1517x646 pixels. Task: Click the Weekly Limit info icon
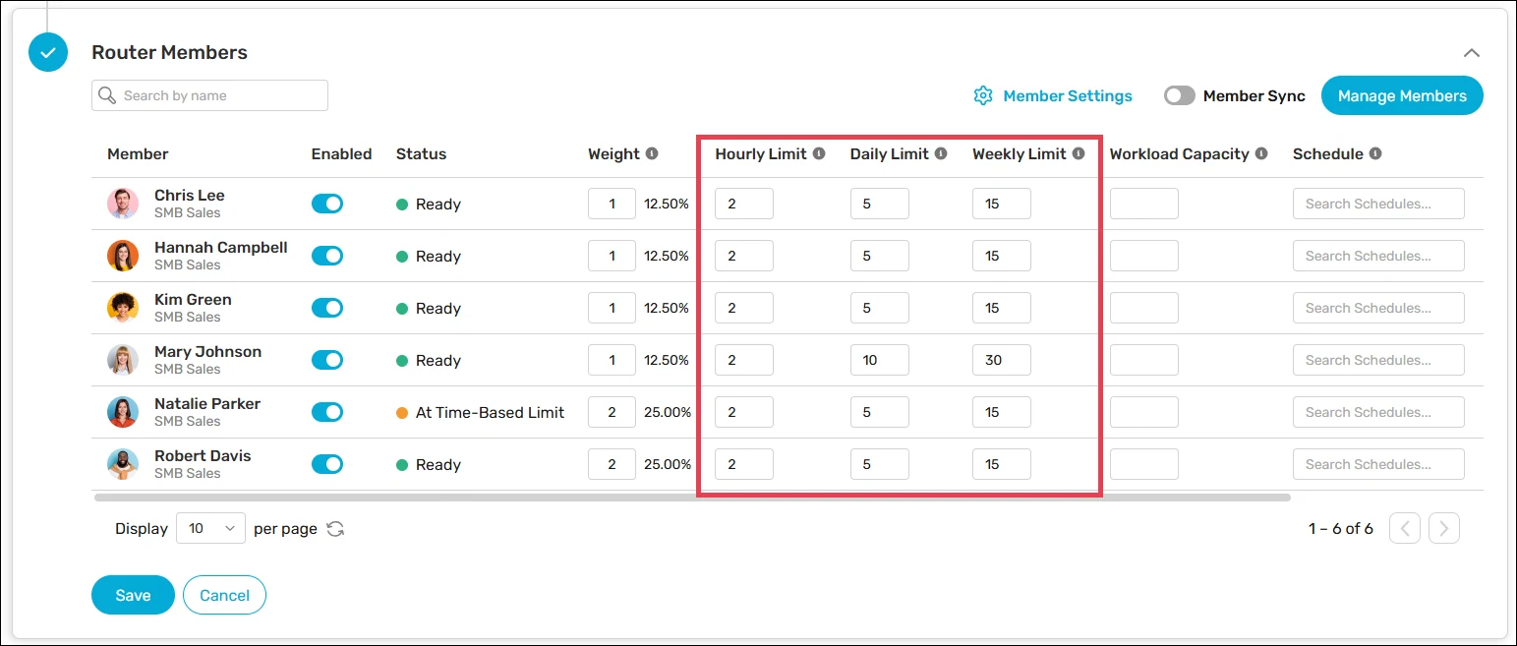point(1079,153)
